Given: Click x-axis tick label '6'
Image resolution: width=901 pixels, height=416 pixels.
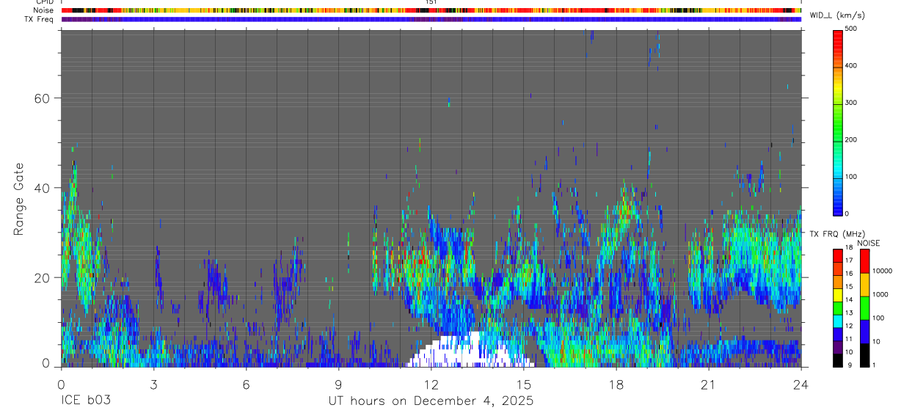Looking at the screenshot, I should (246, 384).
